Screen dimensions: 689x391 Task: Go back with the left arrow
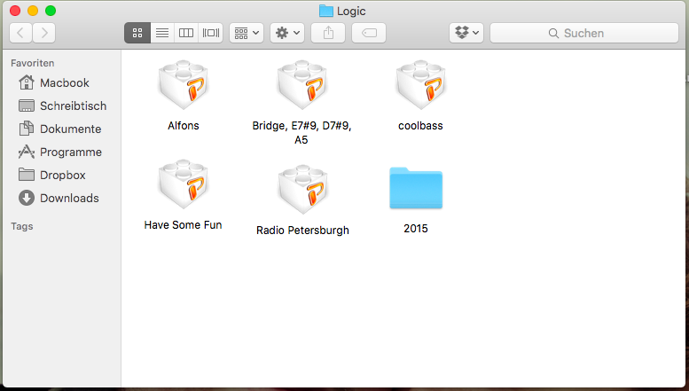click(x=20, y=33)
